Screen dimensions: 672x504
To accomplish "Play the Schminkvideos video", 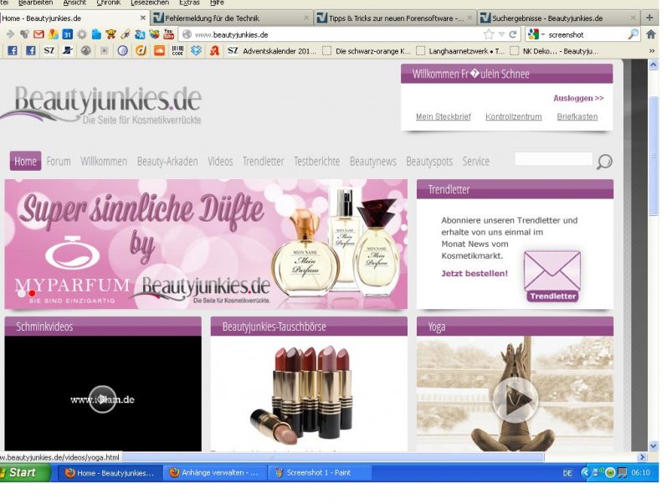I will [102, 399].
